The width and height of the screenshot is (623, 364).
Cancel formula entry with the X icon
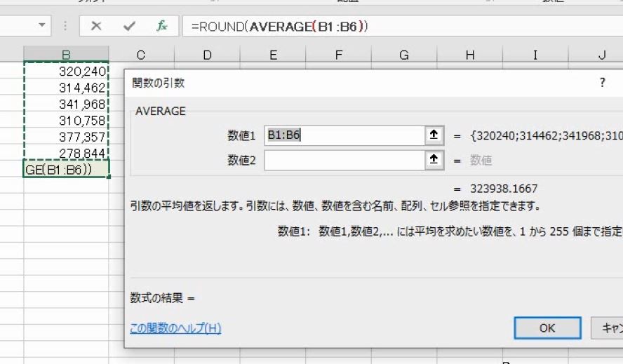[95, 26]
